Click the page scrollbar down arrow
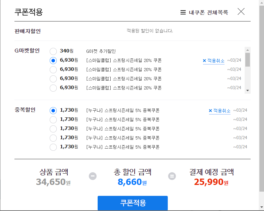This screenshot has height=211, width=264. point(262,207)
